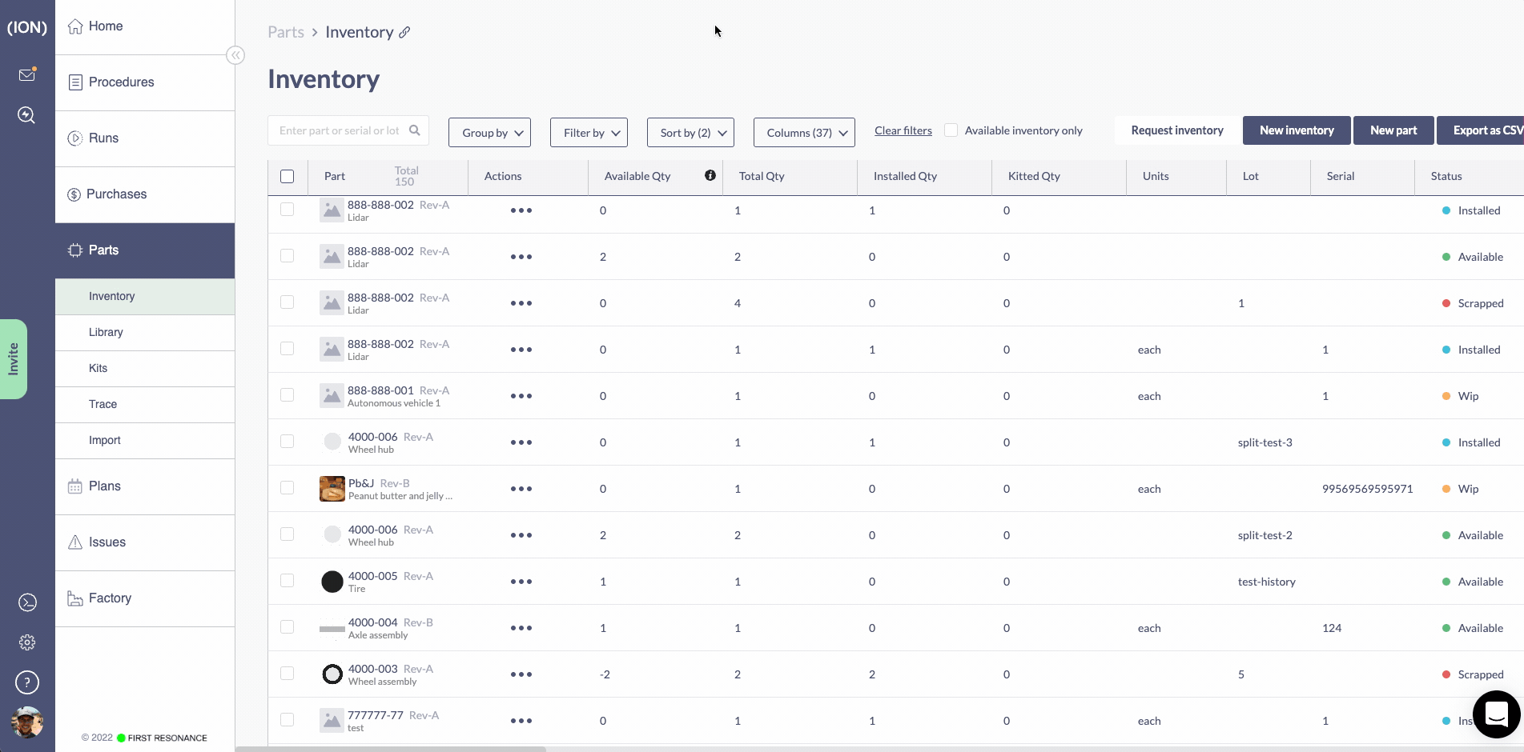The width and height of the screenshot is (1524, 752).
Task: Open the settings gear icon
Action: click(27, 642)
